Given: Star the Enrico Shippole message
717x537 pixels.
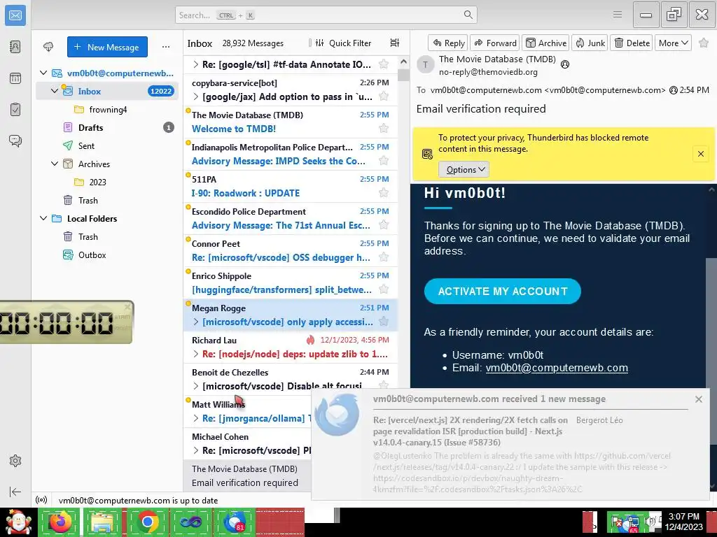Looking at the screenshot, I should (x=384, y=289).
